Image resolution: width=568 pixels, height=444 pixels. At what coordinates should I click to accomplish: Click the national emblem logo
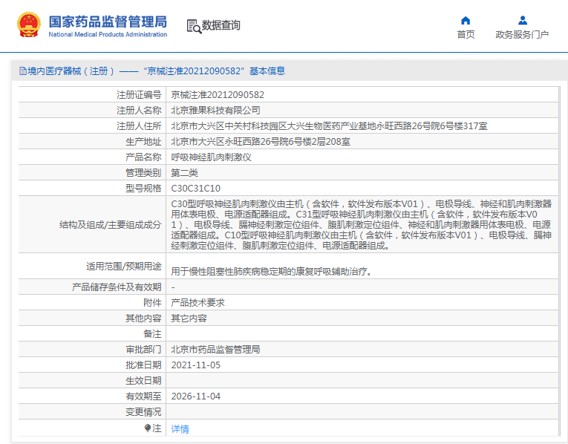click(x=29, y=25)
